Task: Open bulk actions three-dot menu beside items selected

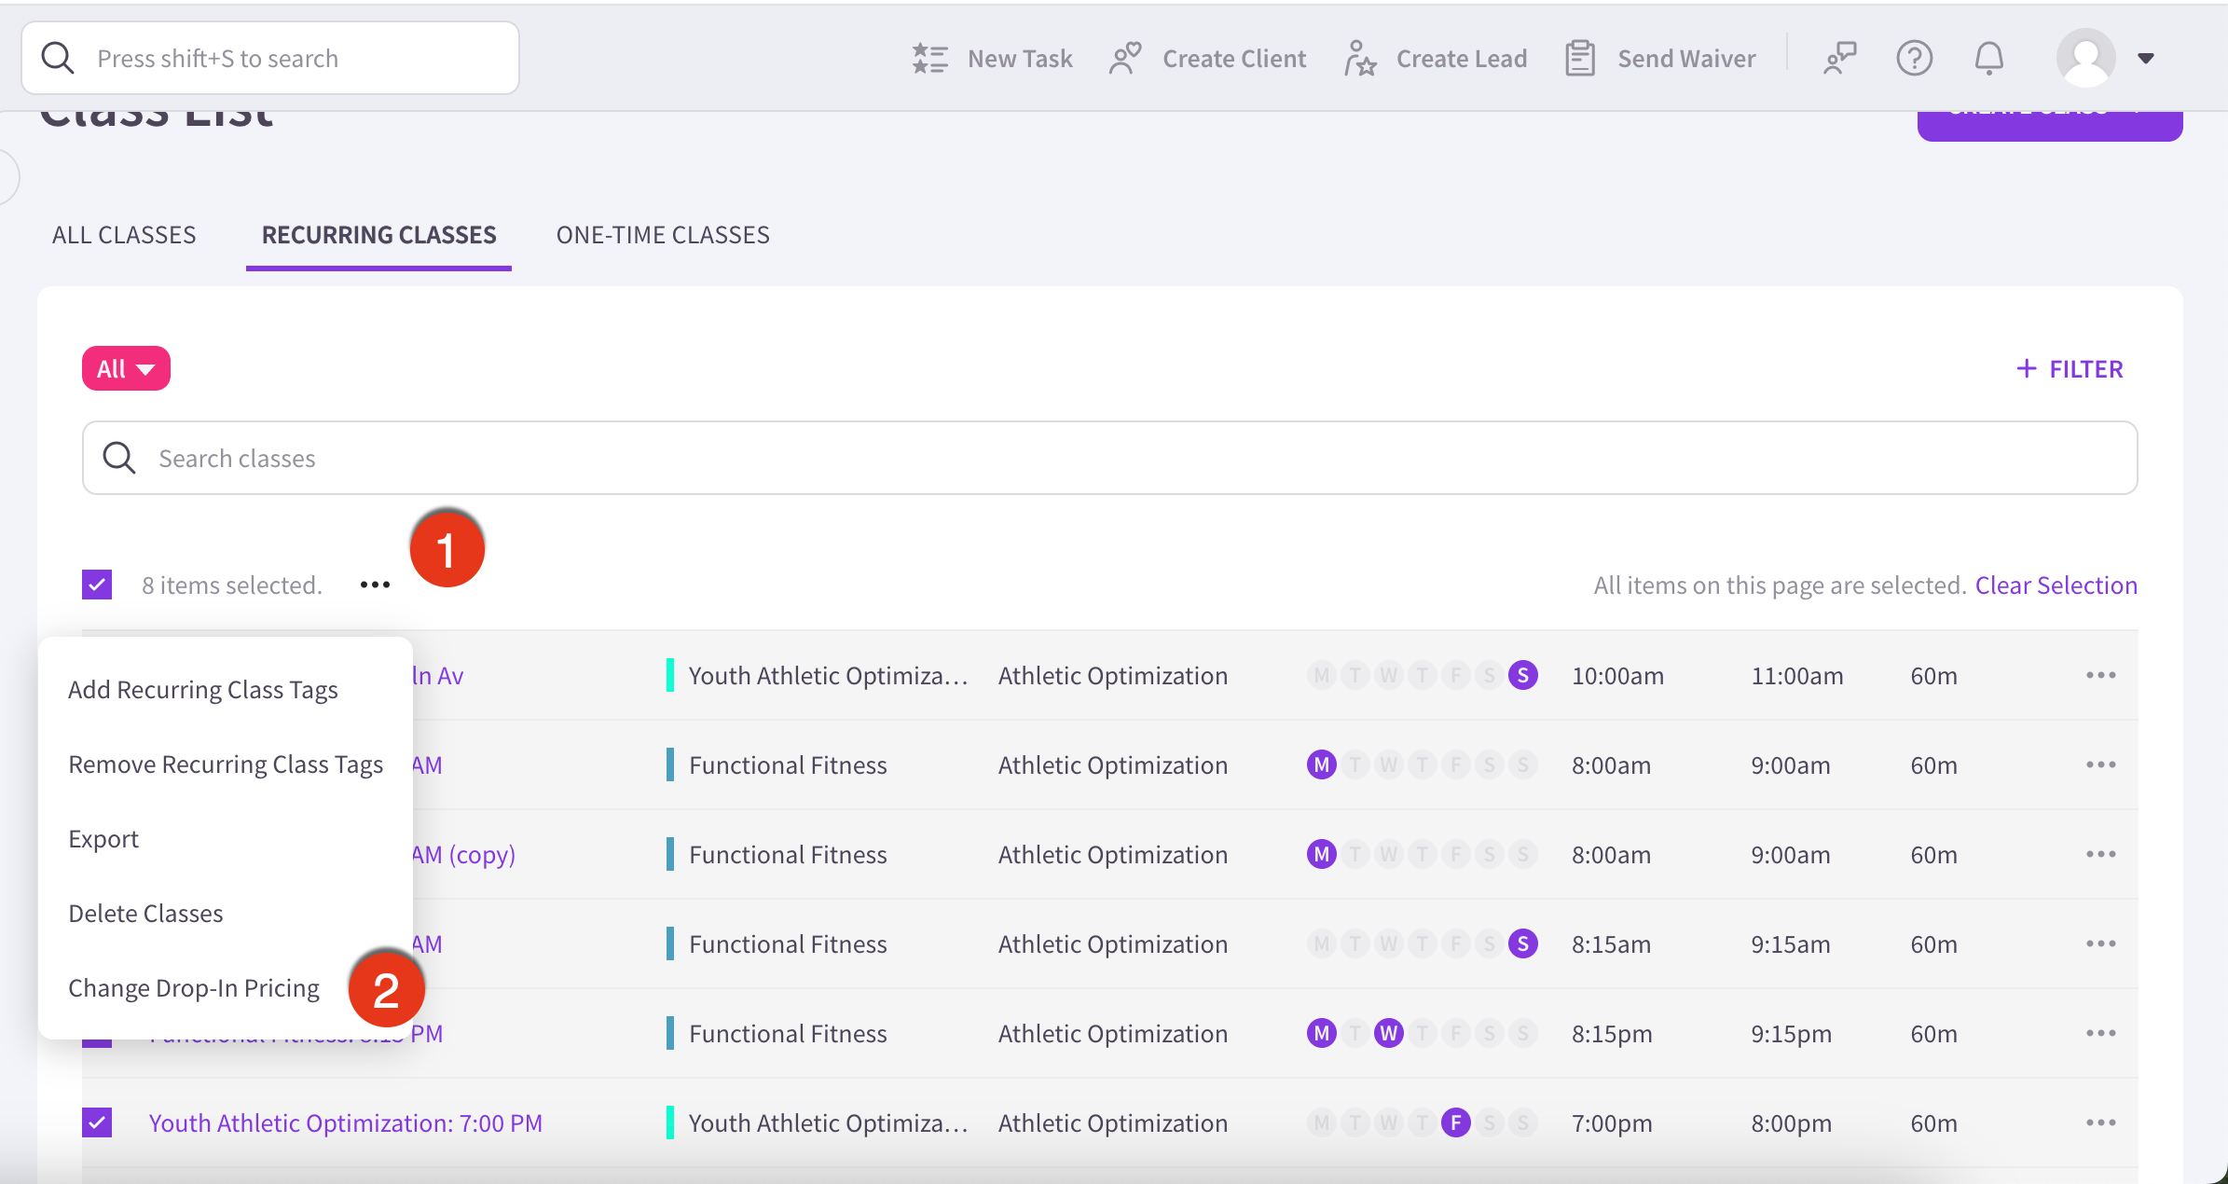Action: [375, 585]
